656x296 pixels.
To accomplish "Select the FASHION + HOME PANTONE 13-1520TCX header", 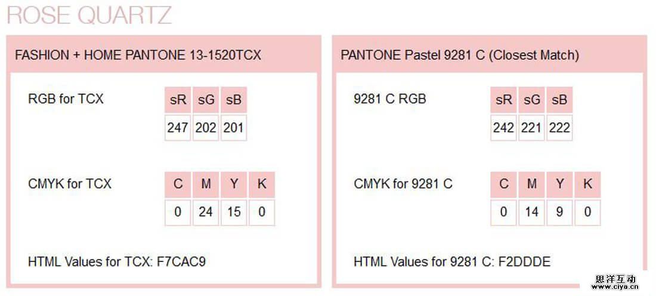I will 138,55.
